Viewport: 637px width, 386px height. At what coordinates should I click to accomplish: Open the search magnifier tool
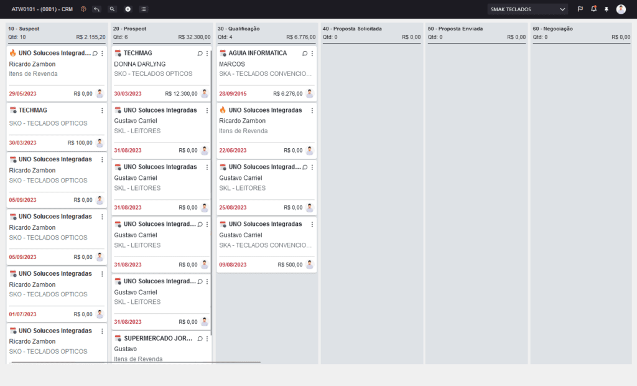pyautogui.click(x=112, y=9)
